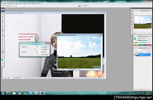Screen dimensions: 153x100
Task: Select the Healing Brush tool
Action: coord(3,26)
